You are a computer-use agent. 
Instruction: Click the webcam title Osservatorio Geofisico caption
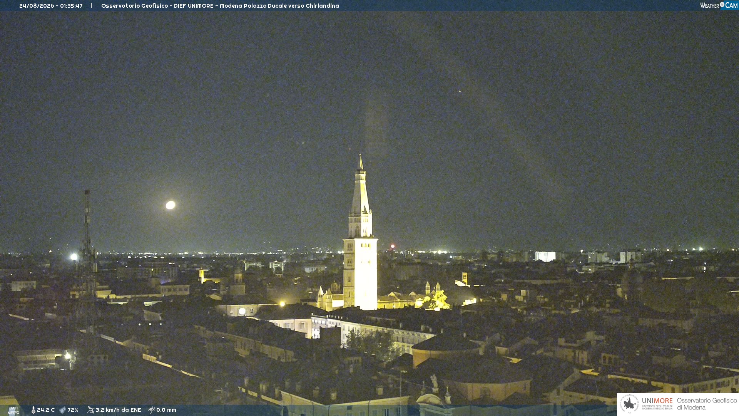click(220, 6)
